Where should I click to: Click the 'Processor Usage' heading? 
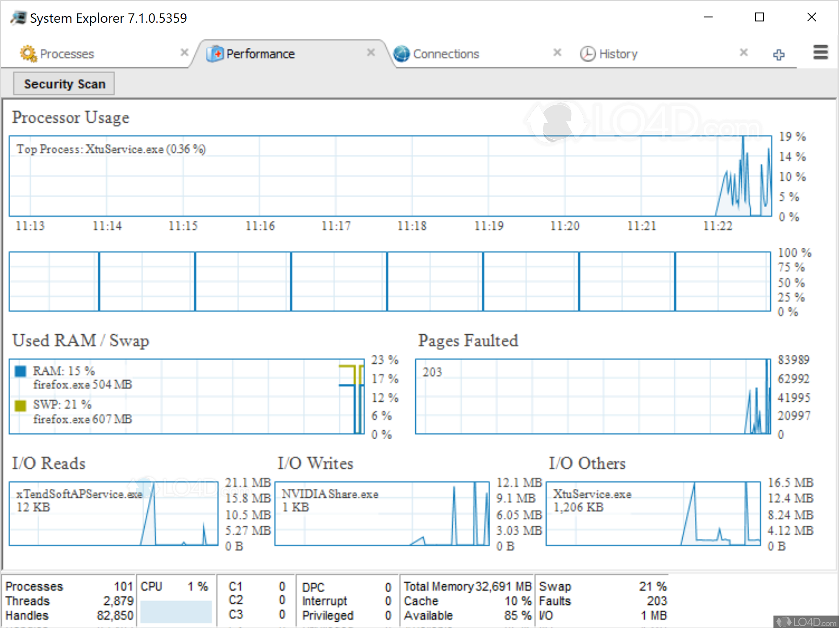pyautogui.click(x=71, y=117)
